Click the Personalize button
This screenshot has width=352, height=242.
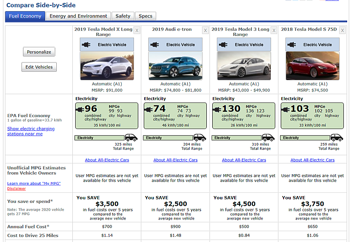[x=39, y=52]
